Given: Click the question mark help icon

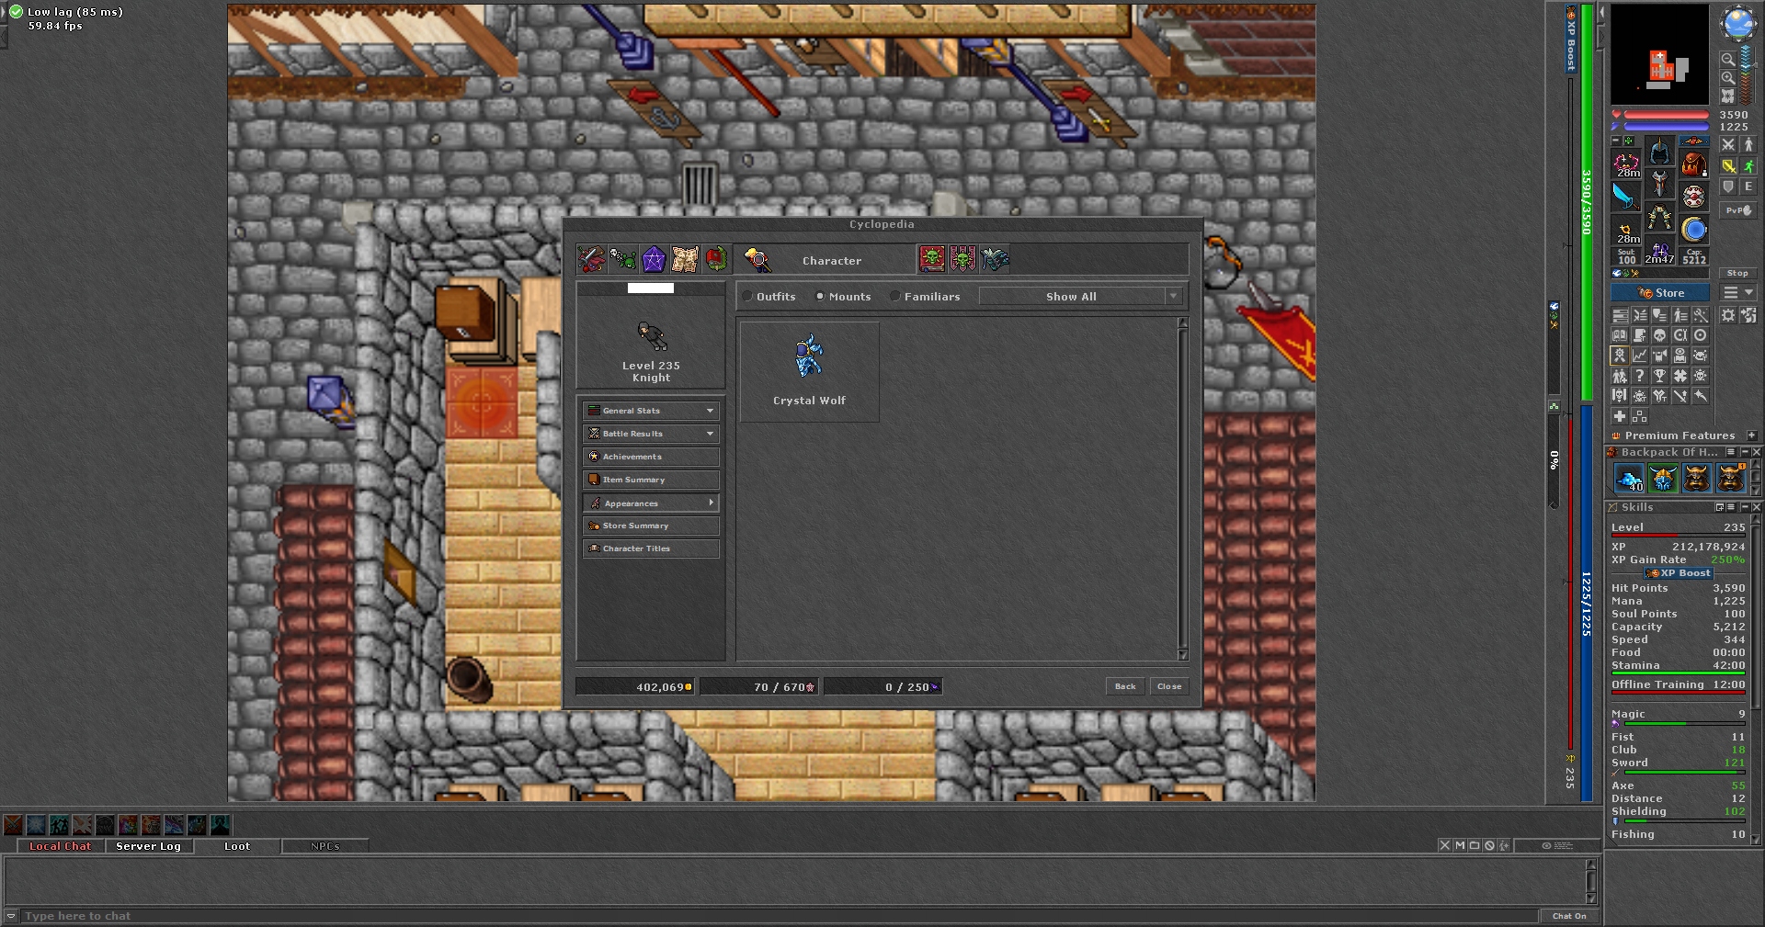Looking at the screenshot, I should (1640, 376).
